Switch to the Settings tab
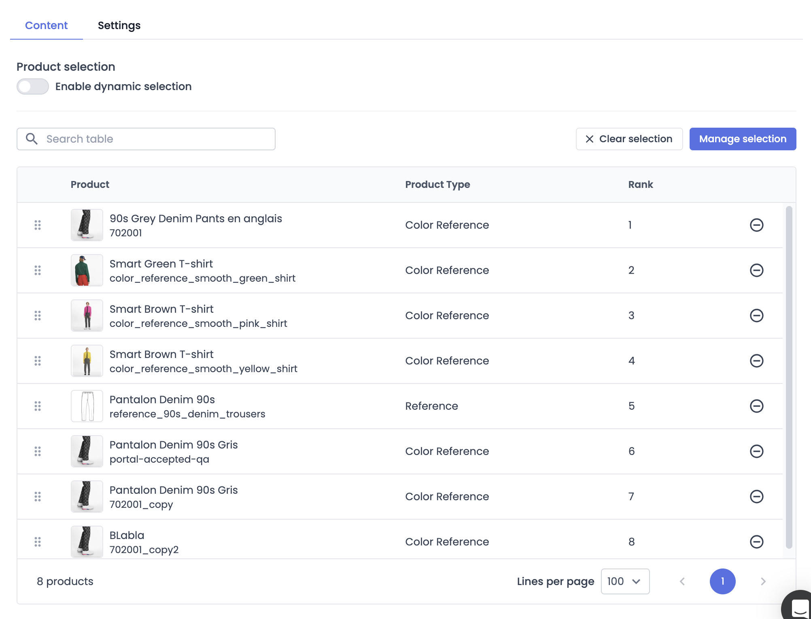Screen dimensions: 811x619 pyautogui.click(x=119, y=25)
